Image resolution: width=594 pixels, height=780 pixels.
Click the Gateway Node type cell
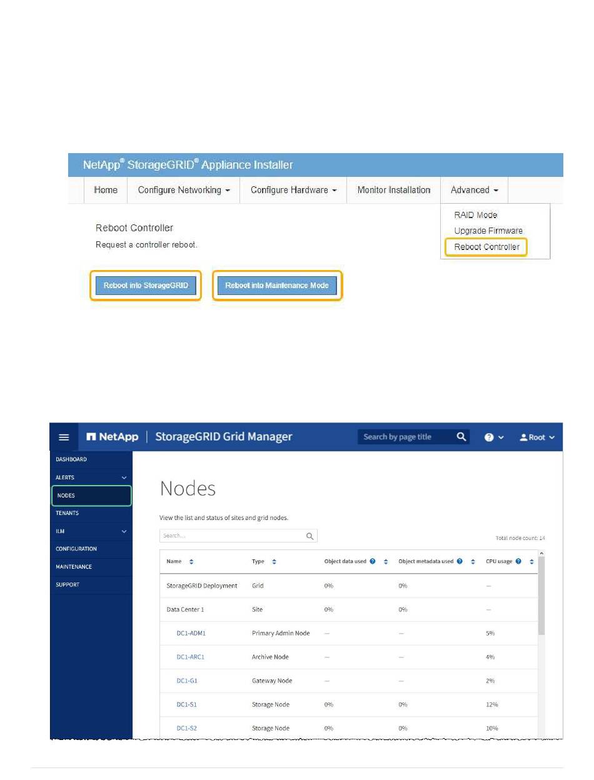(272, 681)
